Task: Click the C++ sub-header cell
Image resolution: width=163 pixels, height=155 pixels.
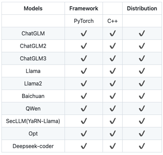Action: pyautogui.click(x=113, y=21)
